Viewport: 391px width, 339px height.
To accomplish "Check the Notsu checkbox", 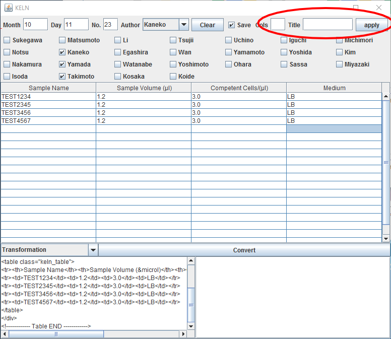I will (7, 52).
